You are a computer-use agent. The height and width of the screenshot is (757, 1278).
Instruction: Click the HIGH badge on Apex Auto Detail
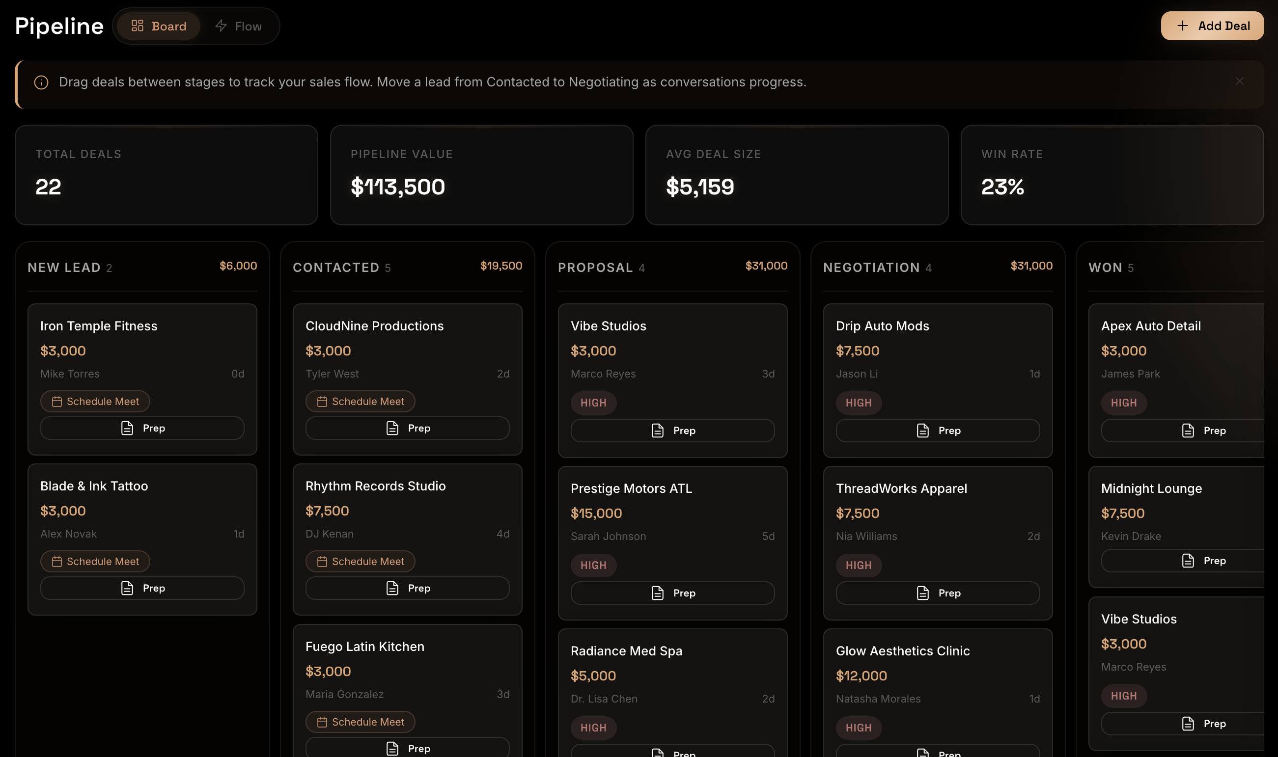coord(1123,403)
